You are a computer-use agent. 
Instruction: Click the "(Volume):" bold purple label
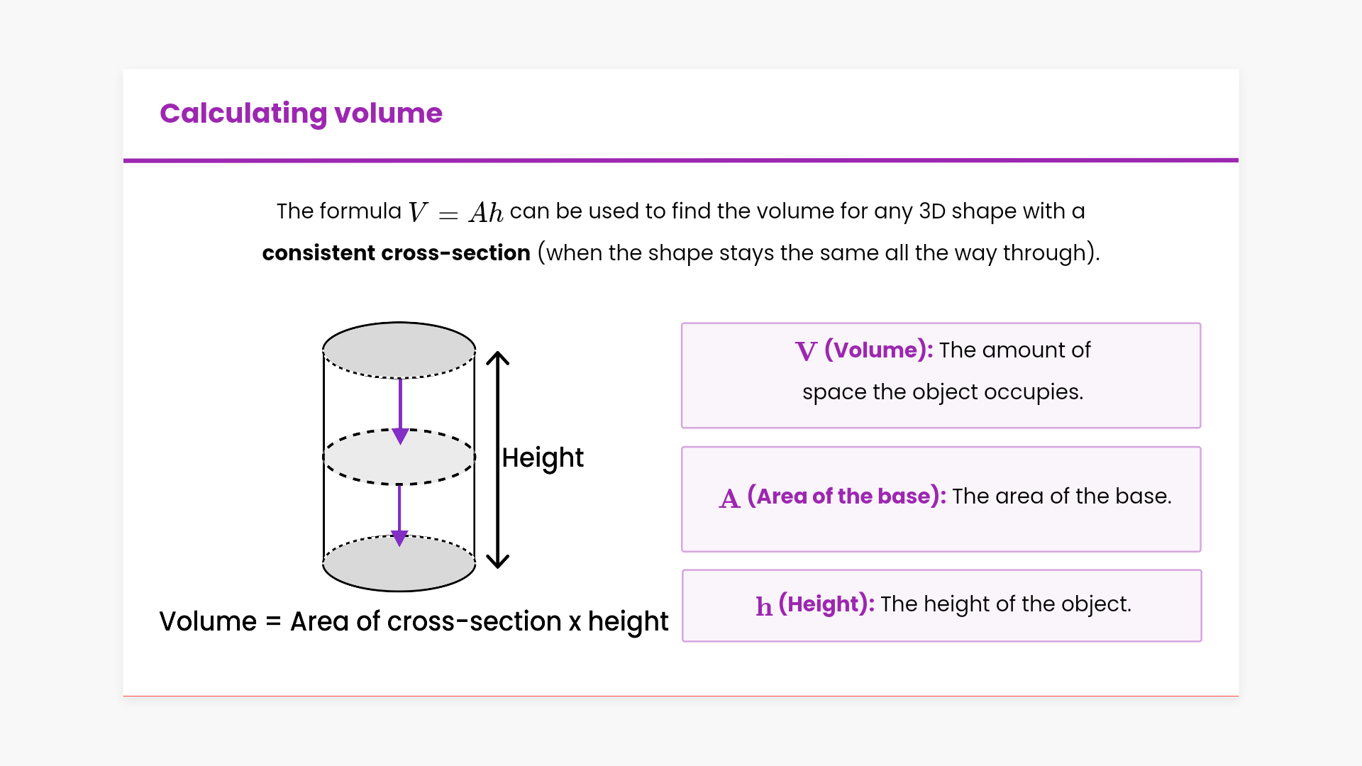pos(878,350)
